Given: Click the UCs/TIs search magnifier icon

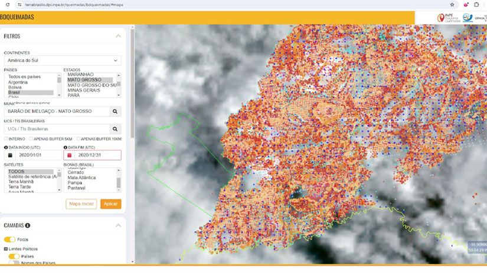Looking at the screenshot, I should click(116, 129).
